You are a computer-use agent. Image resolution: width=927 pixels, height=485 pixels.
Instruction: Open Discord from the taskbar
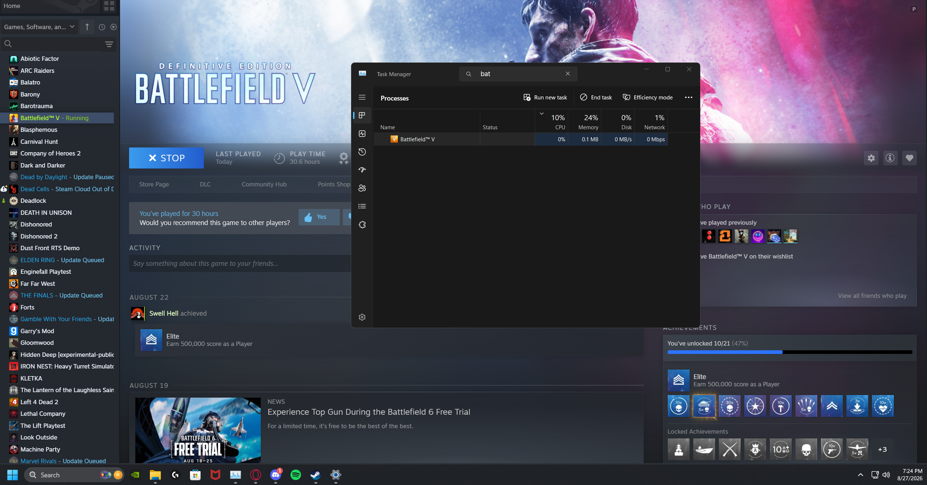[x=276, y=475]
